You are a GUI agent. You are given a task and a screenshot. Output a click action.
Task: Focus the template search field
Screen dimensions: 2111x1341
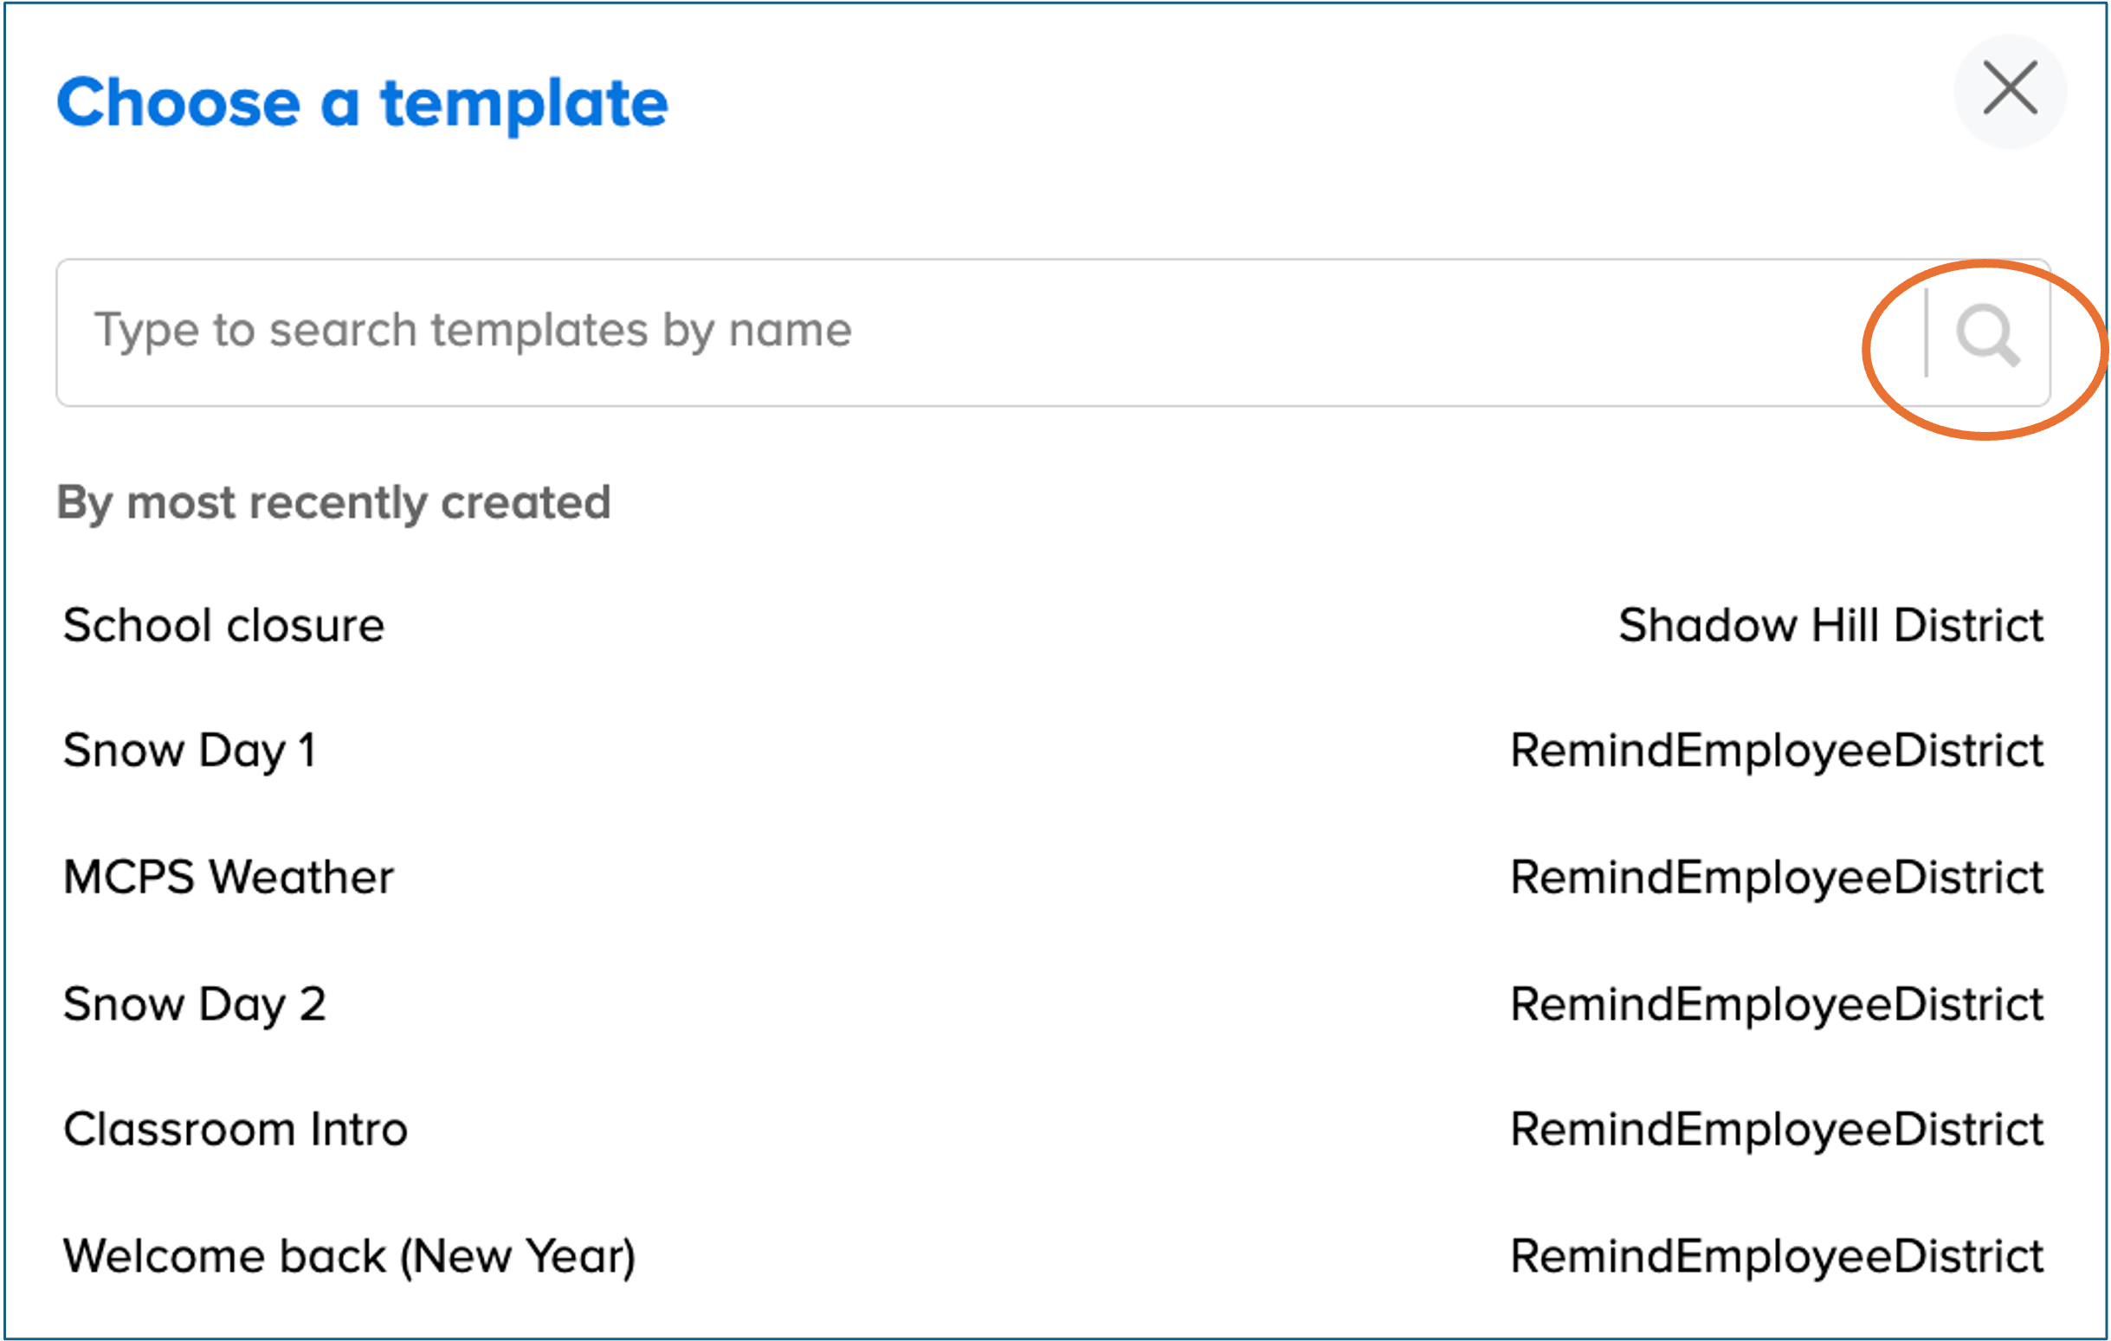pos(965,332)
